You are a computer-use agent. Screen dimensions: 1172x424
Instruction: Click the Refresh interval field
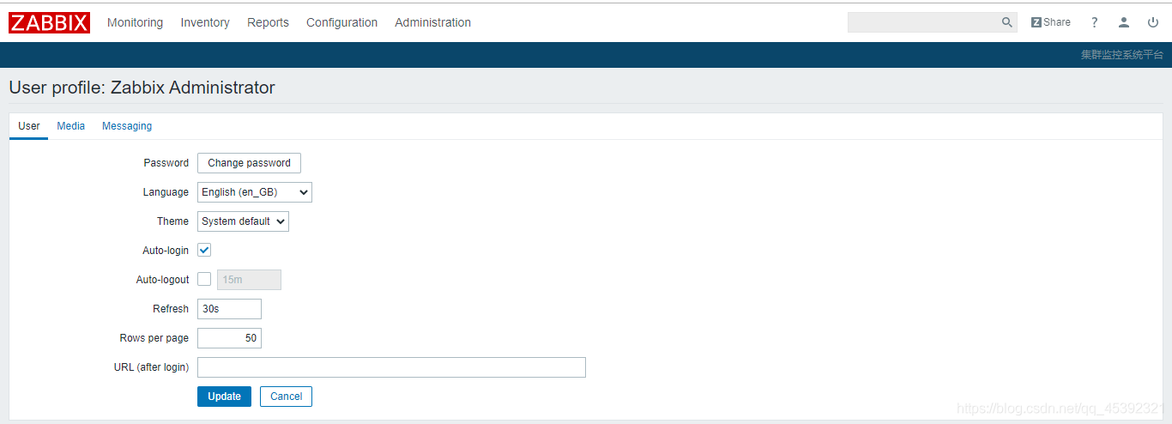pyautogui.click(x=229, y=309)
